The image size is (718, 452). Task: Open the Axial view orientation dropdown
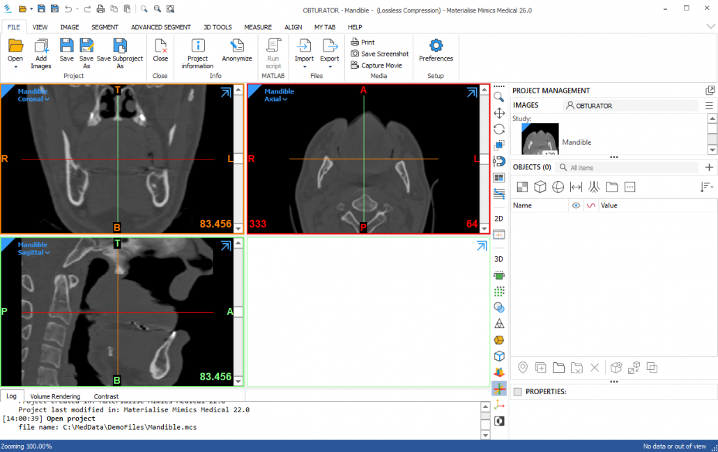coord(275,99)
